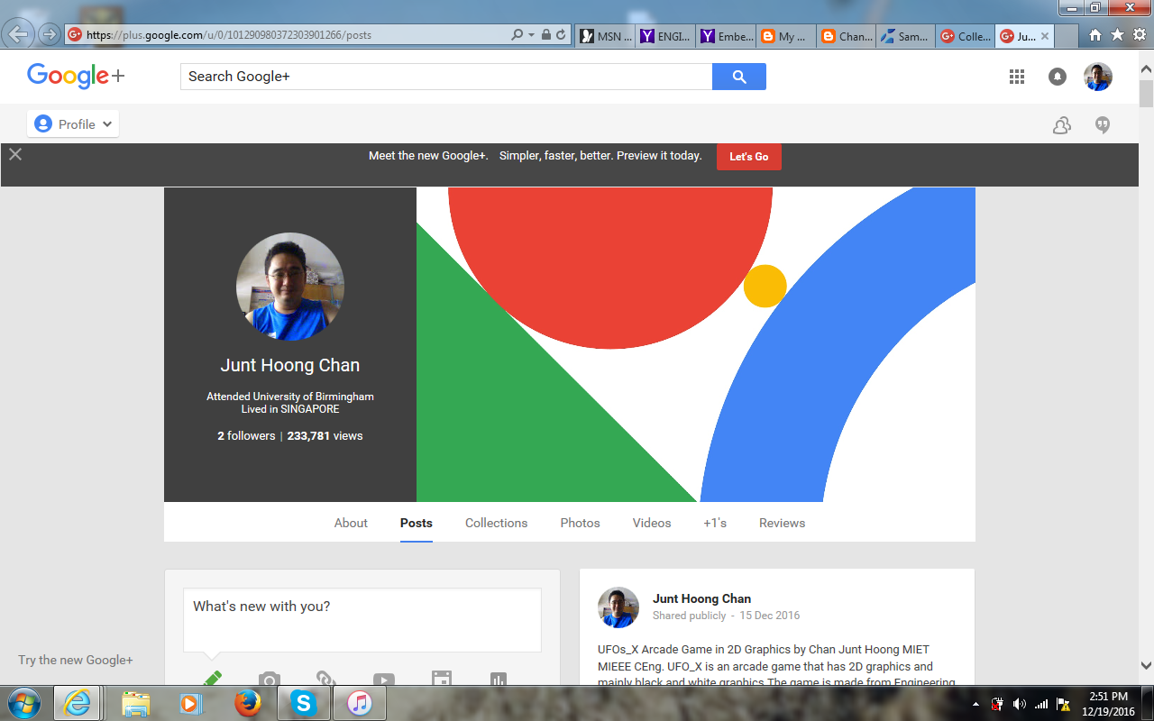Click the What's new with you box
Screen dimensions: 1154x721
pyautogui.click(x=362, y=620)
